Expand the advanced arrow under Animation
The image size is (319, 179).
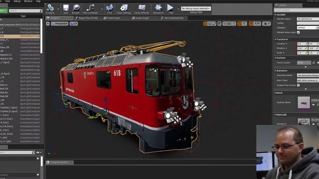[306, 89]
